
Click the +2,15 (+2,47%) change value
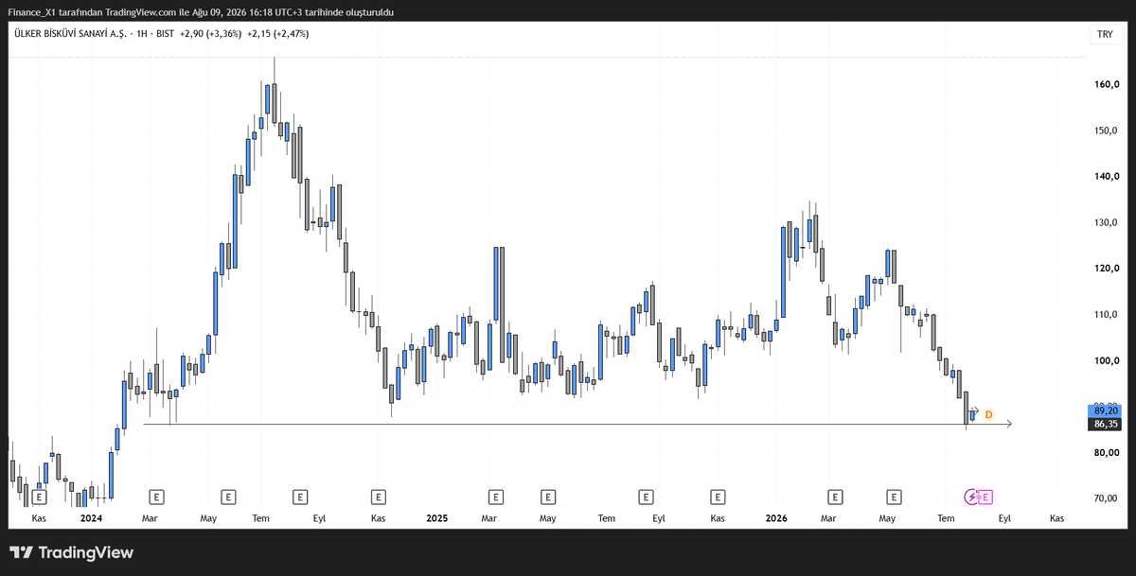[278, 33]
